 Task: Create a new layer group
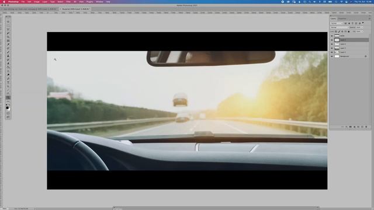pos(358,127)
